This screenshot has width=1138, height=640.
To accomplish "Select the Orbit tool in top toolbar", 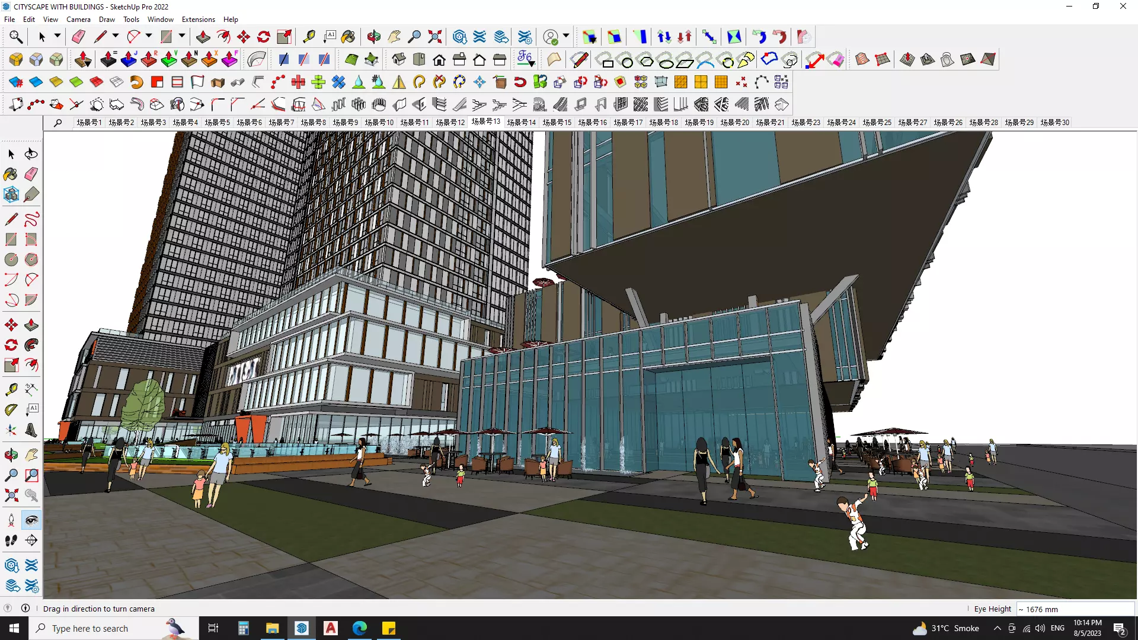I will pyautogui.click(x=373, y=37).
